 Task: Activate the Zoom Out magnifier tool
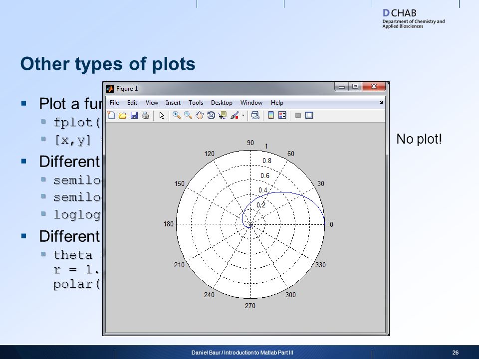pos(188,115)
